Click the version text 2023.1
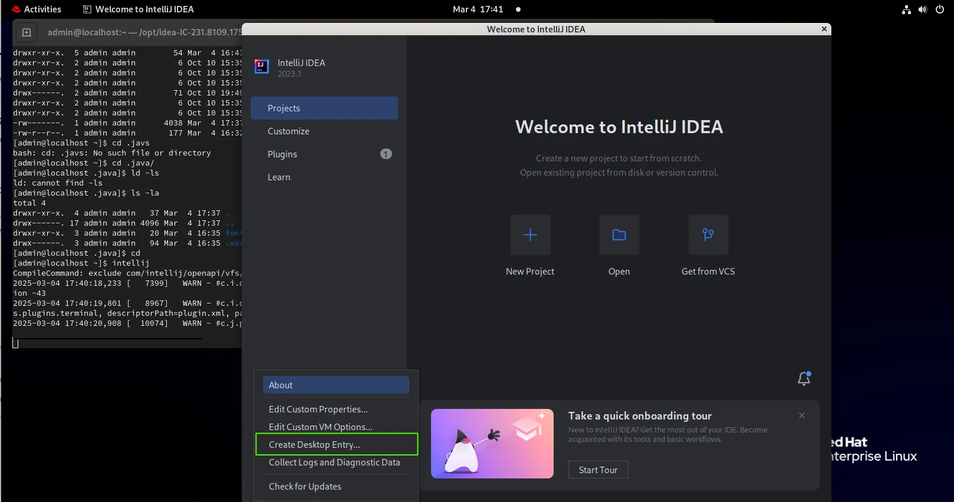The image size is (954, 502). coord(290,74)
